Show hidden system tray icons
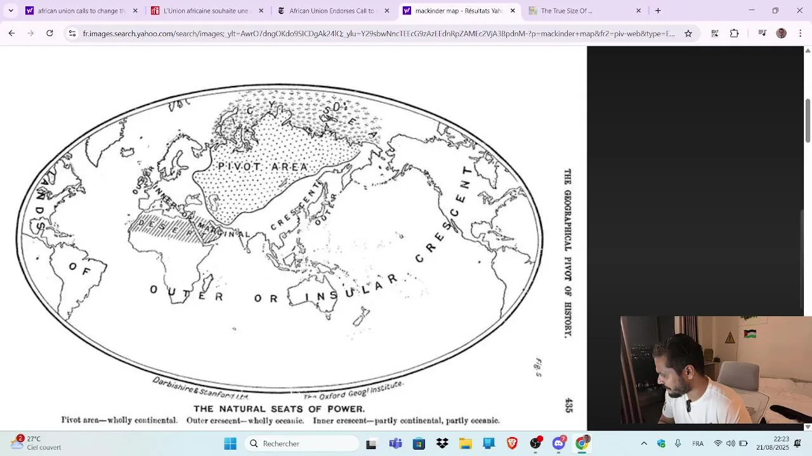 point(644,444)
